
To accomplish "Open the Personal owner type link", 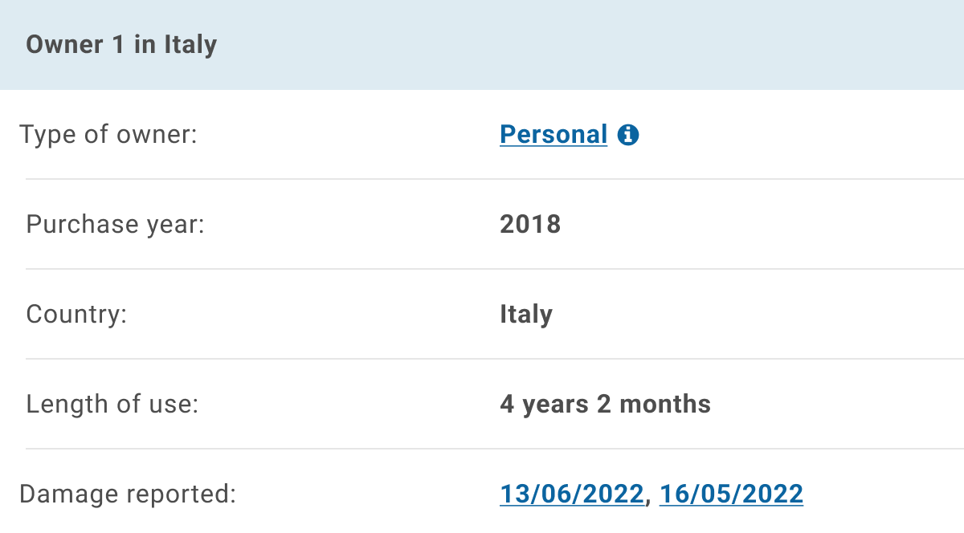I will pos(553,134).
